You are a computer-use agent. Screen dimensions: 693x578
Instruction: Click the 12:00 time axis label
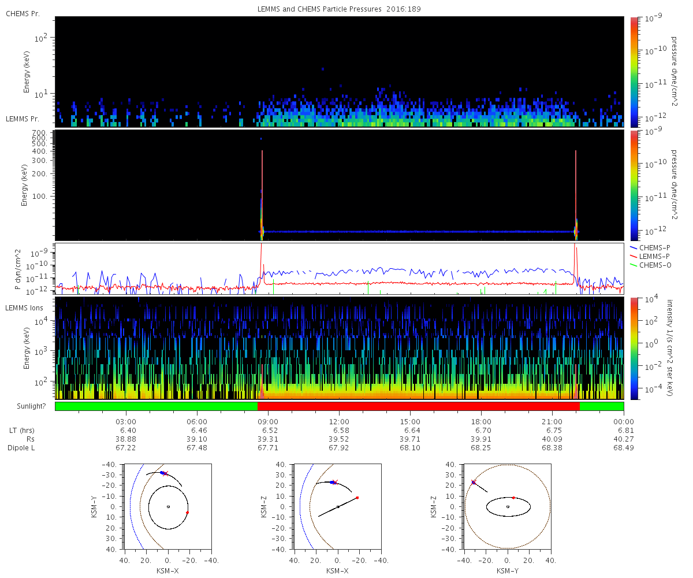339,421
